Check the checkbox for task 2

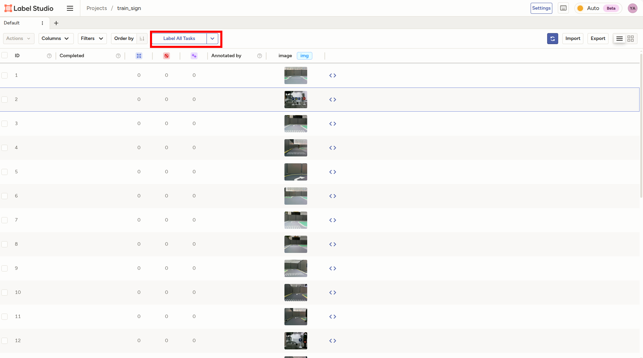(5, 100)
